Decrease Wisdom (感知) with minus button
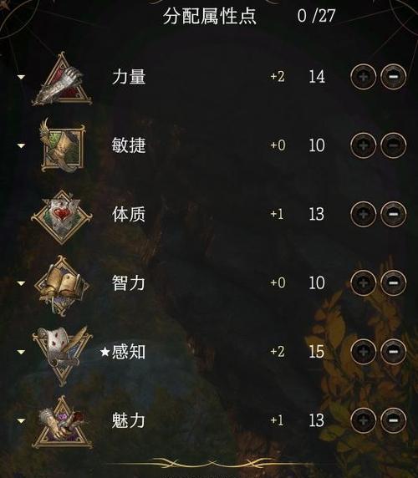418x478 pixels. (393, 352)
